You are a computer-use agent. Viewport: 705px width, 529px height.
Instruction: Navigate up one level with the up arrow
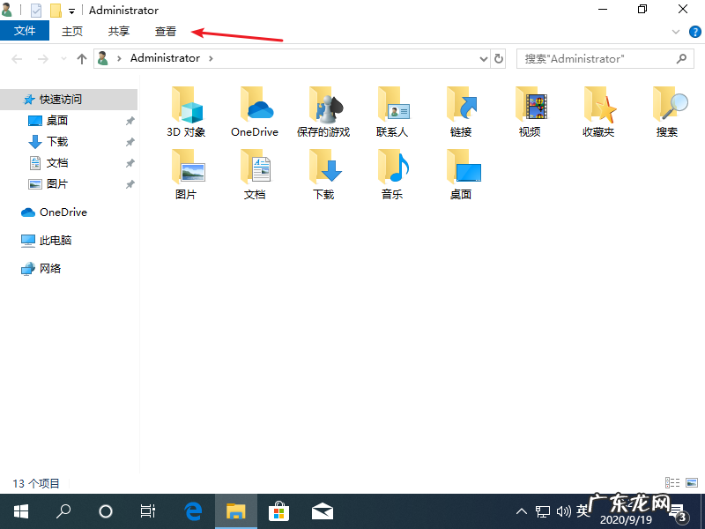click(x=81, y=58)
